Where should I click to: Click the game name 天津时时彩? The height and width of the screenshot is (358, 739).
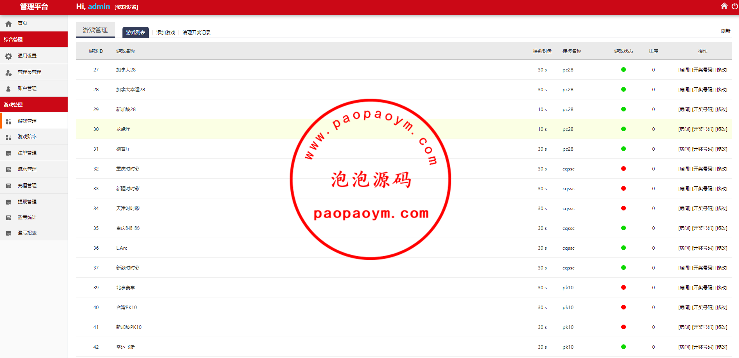pos(128,209)
